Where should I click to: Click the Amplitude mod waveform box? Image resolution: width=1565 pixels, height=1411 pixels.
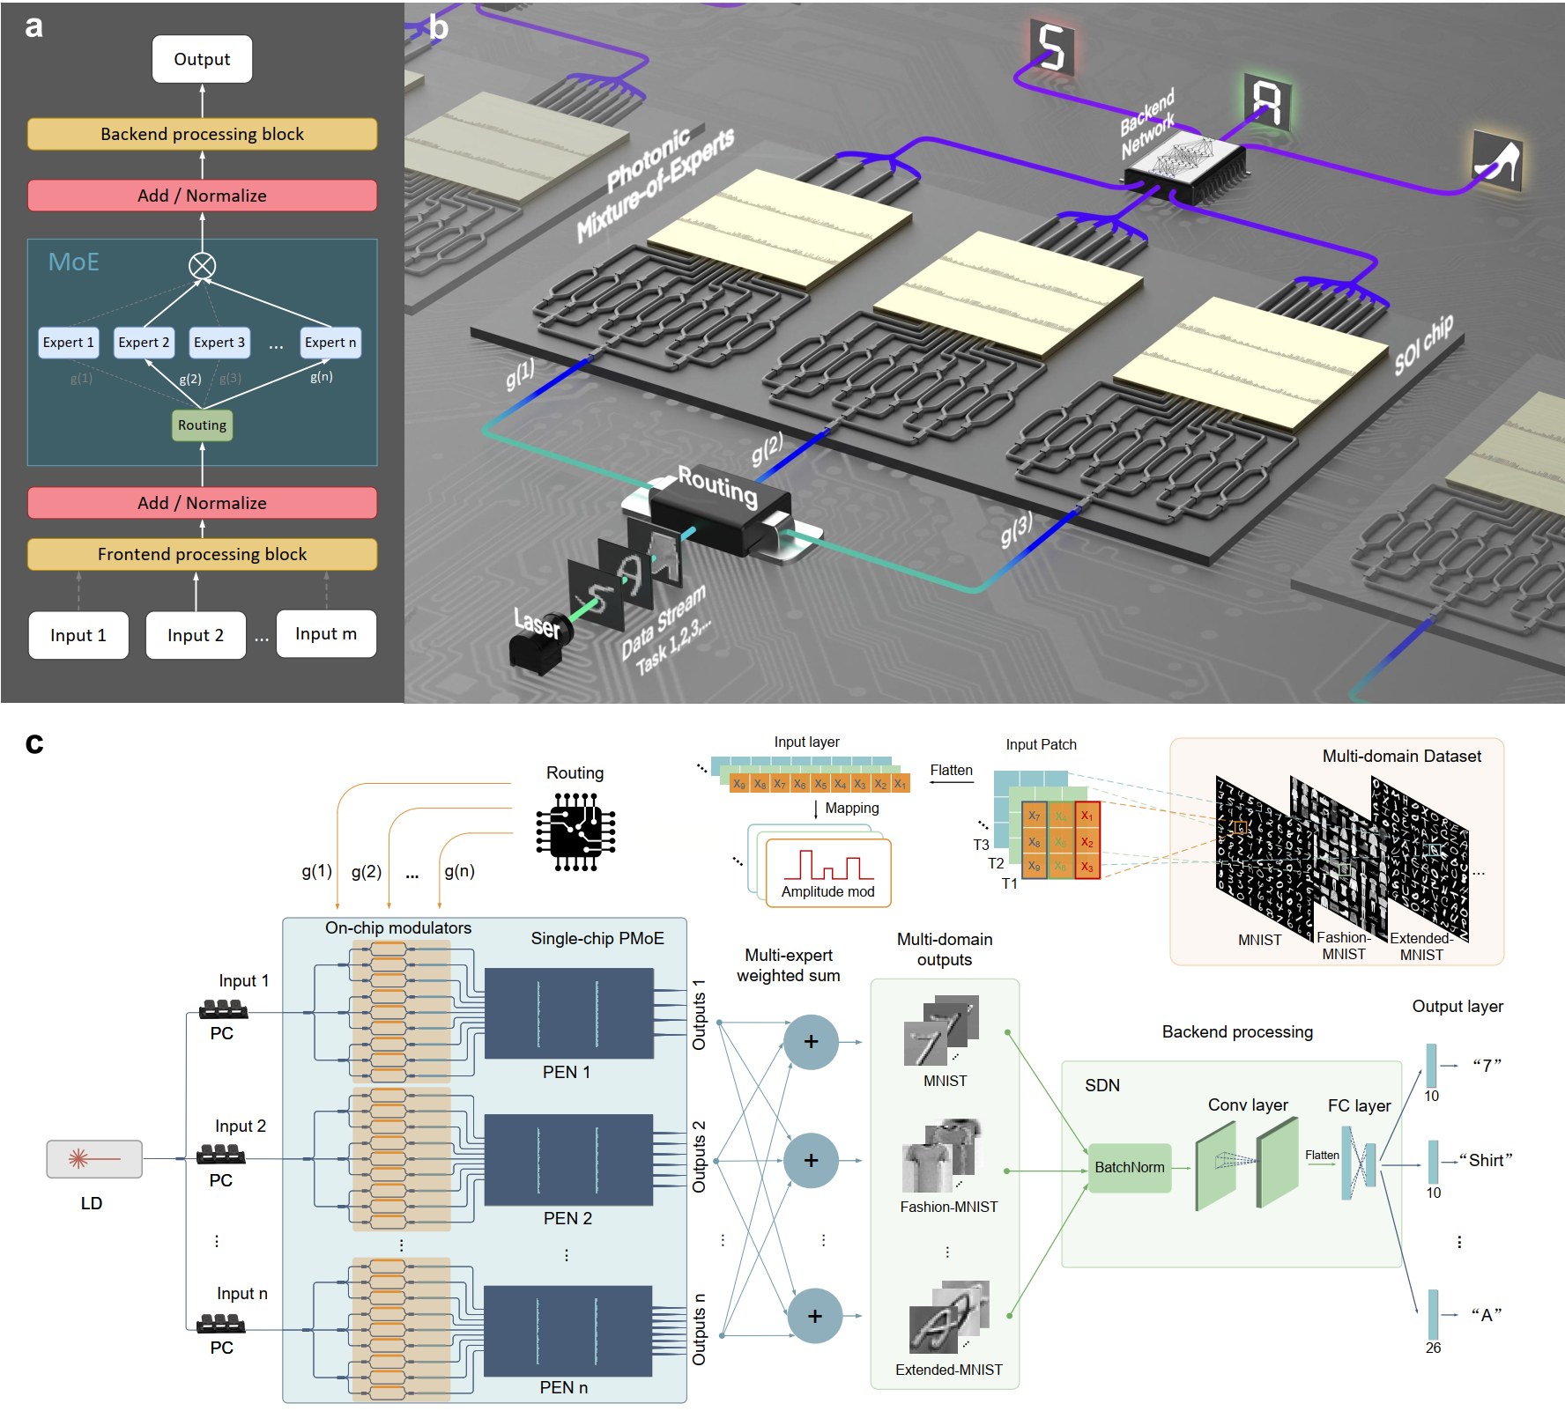coord(828,872)
